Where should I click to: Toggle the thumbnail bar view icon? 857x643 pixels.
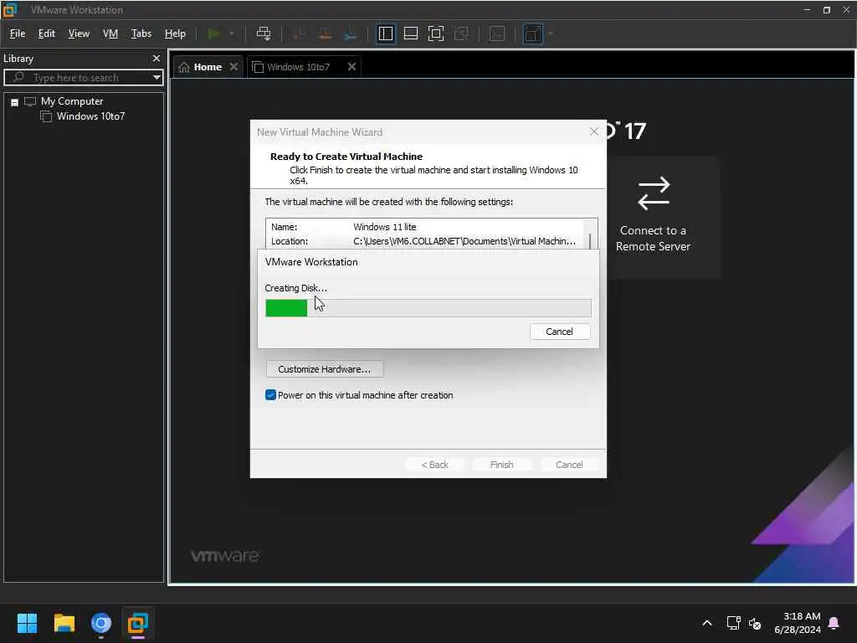point(410,33)
